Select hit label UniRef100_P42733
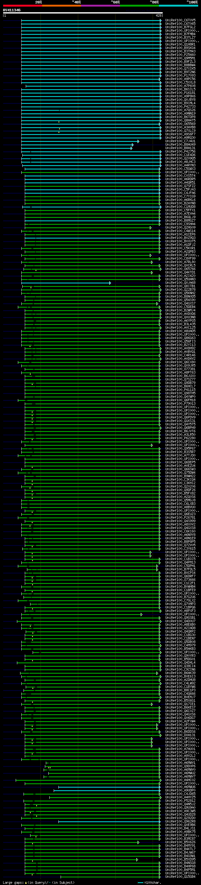The image size is (201, 885). click(180, 106)
